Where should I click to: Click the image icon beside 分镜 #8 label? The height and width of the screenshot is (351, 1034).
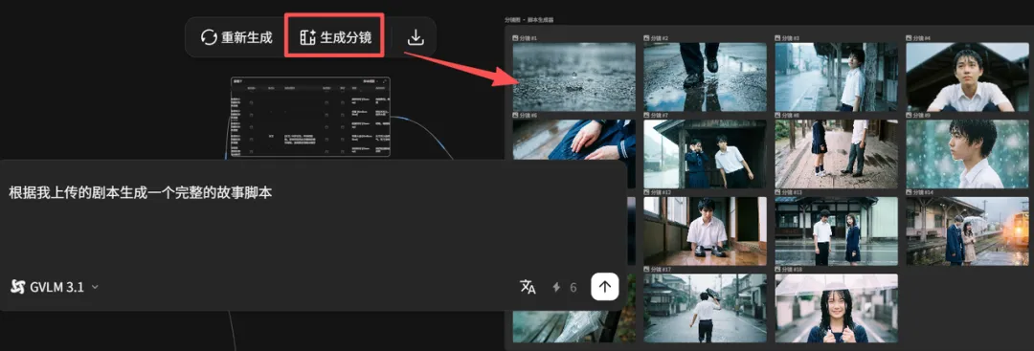point(778,115)
